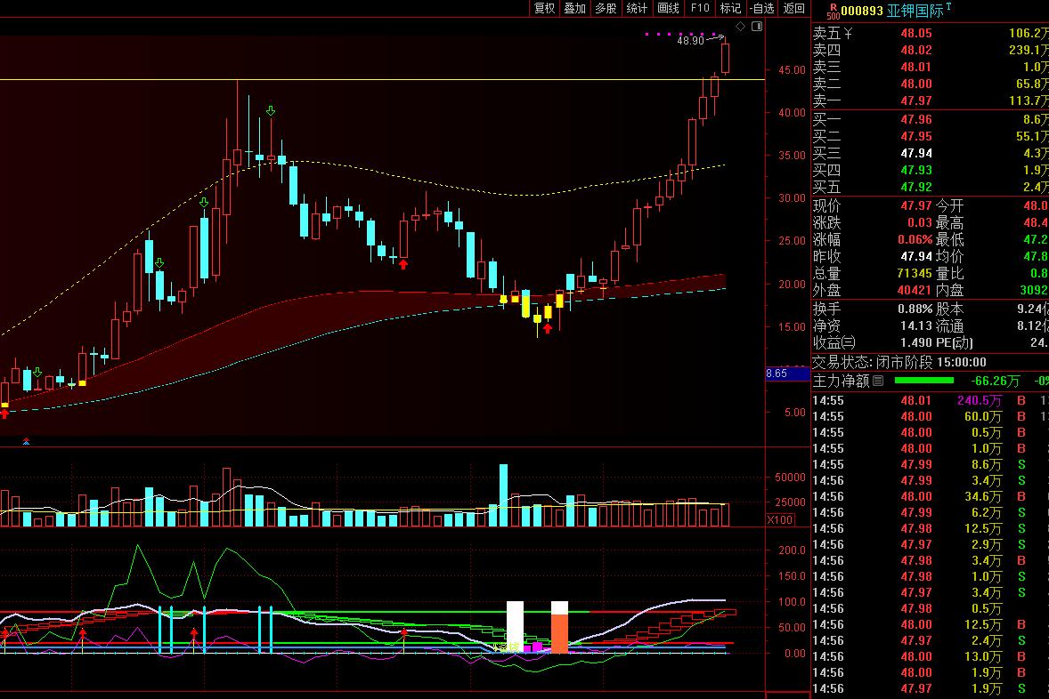
Task: Select the 卖三 row priced 48.01
Action: tap(930, 67)
